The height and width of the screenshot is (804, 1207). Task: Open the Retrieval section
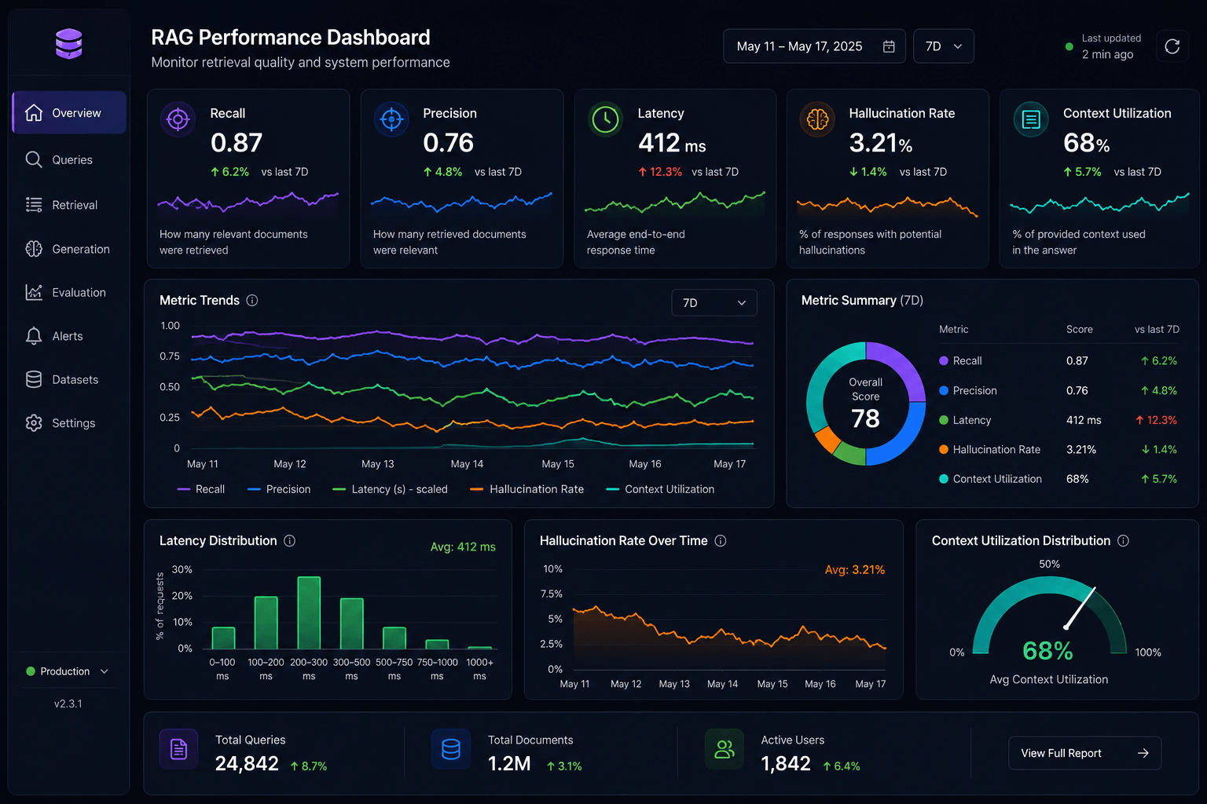click(x=69, y=205)
